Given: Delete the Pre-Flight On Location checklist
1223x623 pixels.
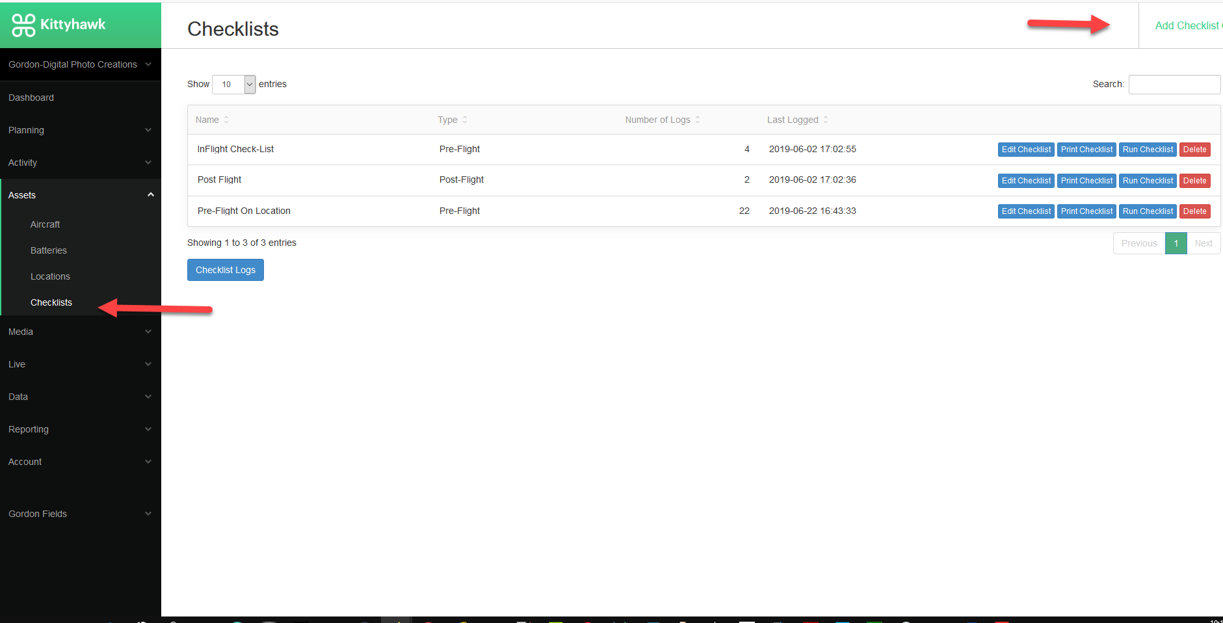Looking at the screenshot, I should [1194, 211].
